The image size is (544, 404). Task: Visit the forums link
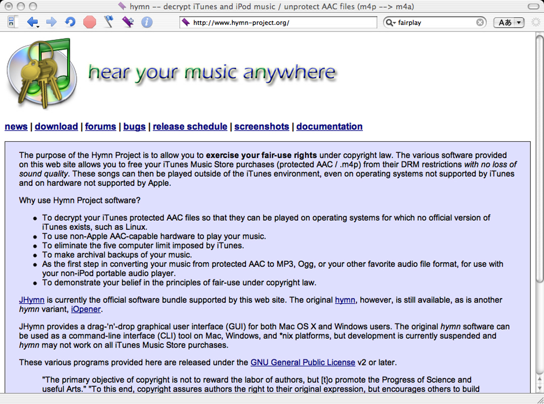pos(101,127)
